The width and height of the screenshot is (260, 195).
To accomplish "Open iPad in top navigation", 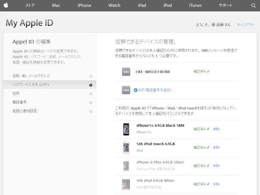I will (x=142, y=5).
